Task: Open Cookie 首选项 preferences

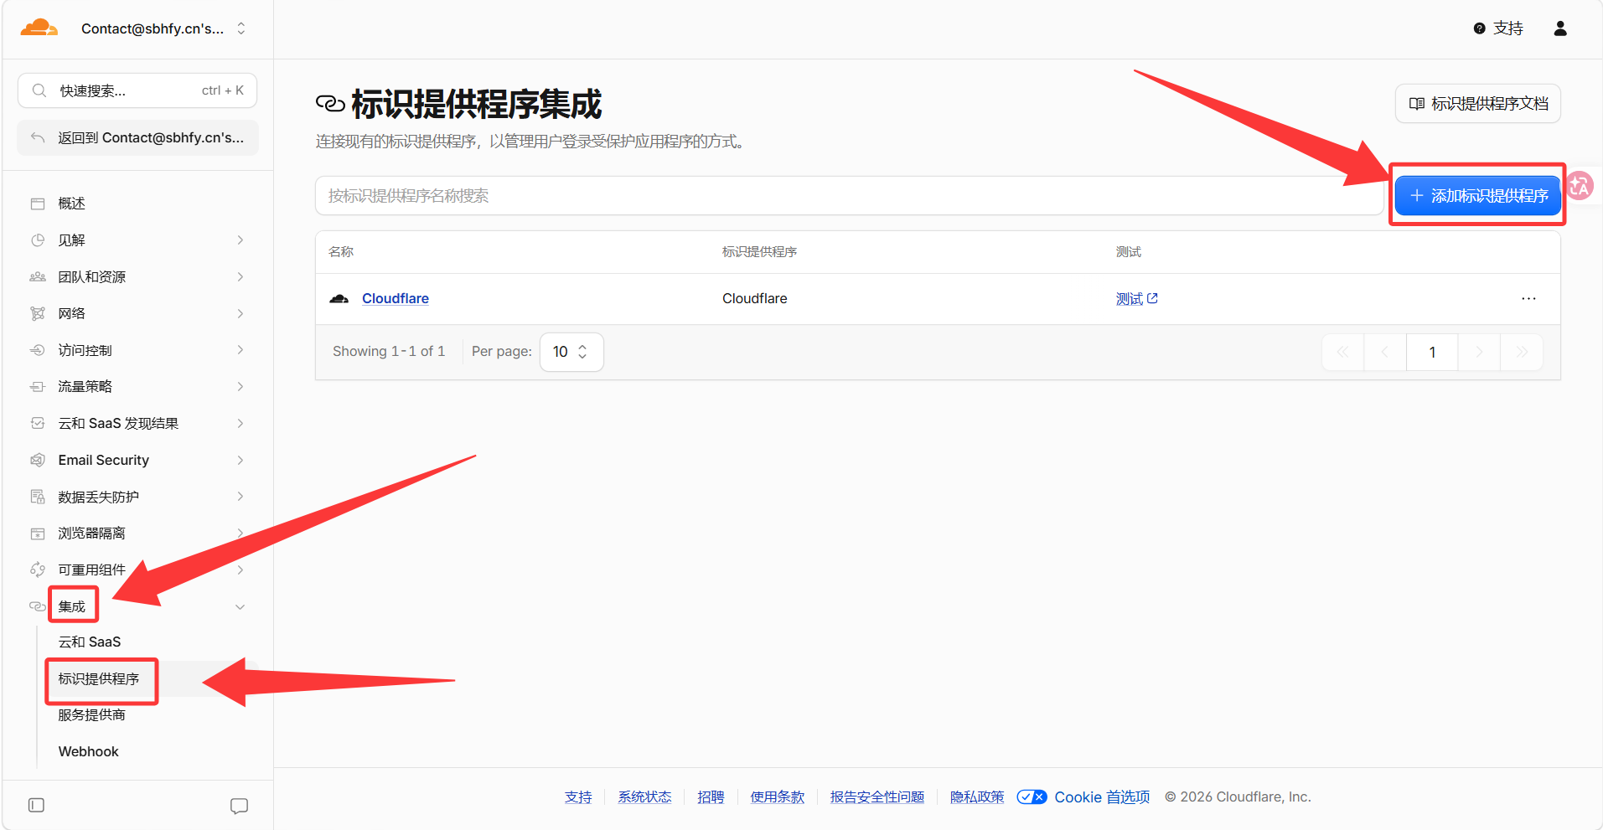Action: (x=1083, y=796)
